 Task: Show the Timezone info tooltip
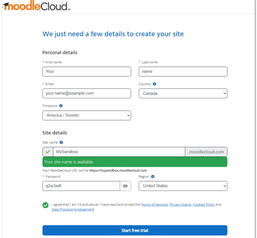61,106
